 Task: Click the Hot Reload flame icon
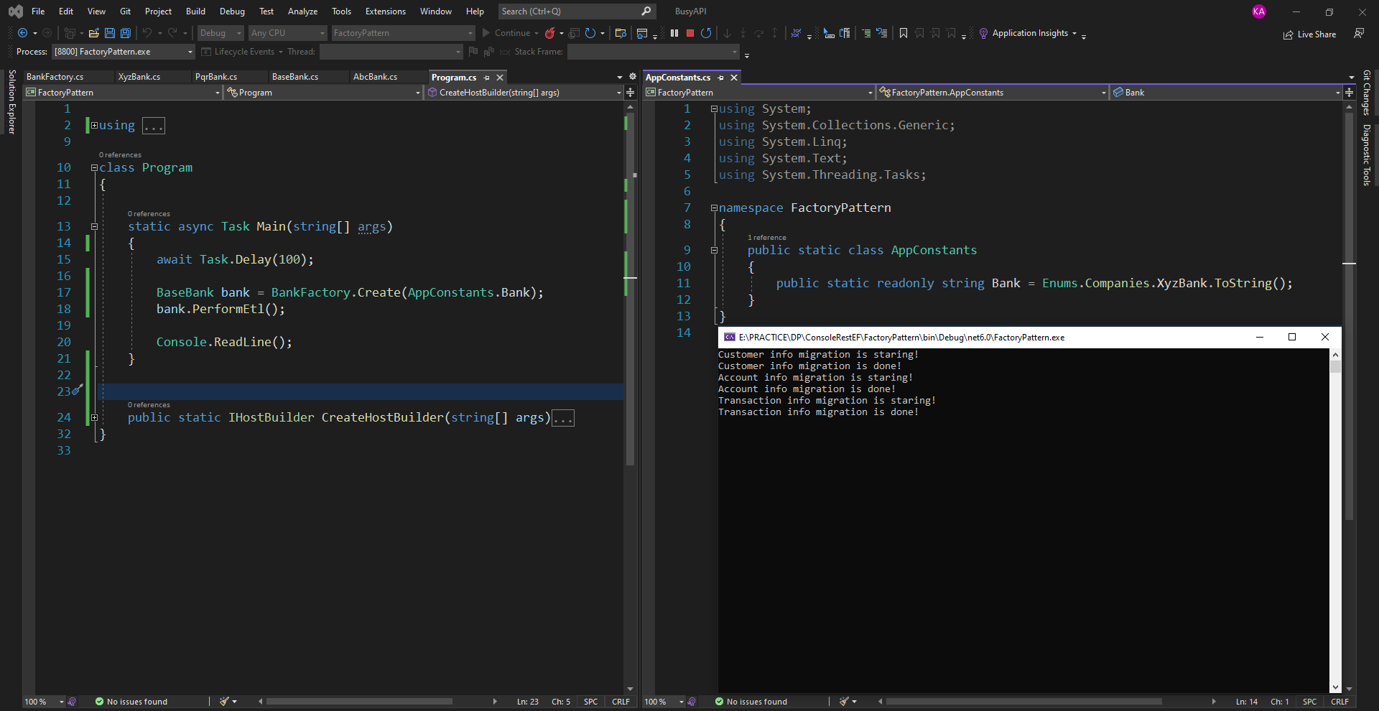tap(550, 33)
